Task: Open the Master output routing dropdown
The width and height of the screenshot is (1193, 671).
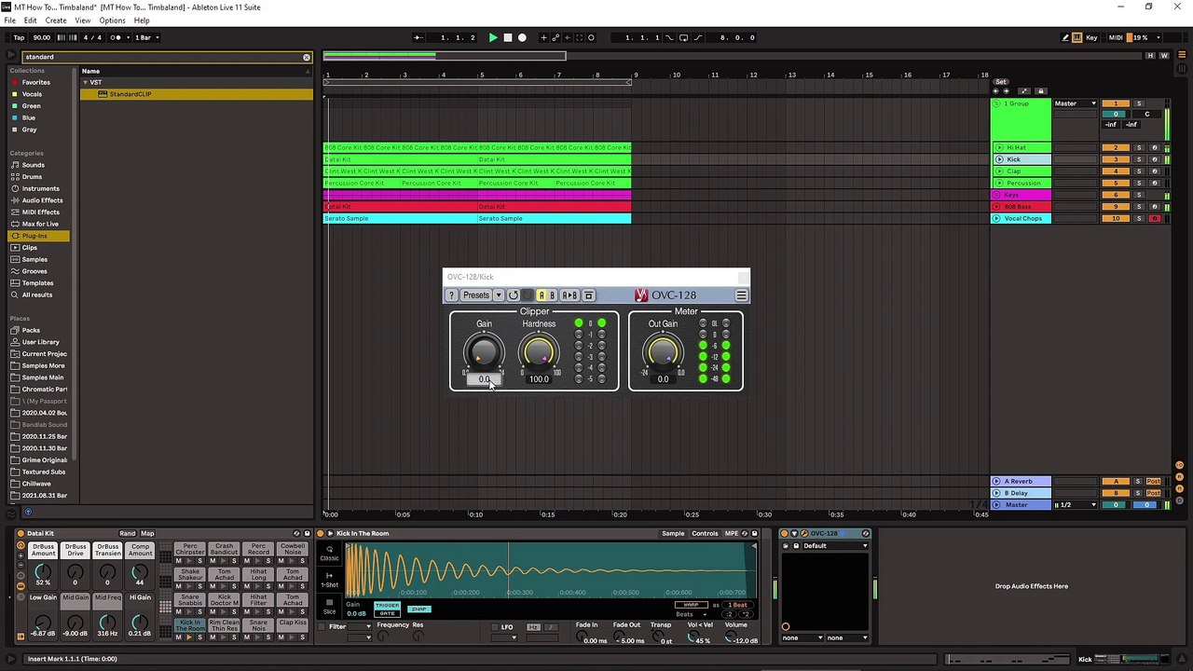Action: [1076, 103]
